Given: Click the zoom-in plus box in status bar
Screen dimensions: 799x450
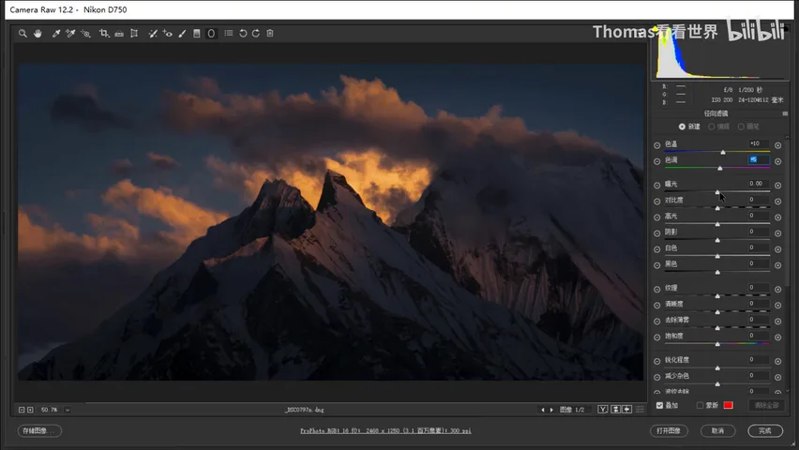Looking at the screenshot, I should pos(30,410).
